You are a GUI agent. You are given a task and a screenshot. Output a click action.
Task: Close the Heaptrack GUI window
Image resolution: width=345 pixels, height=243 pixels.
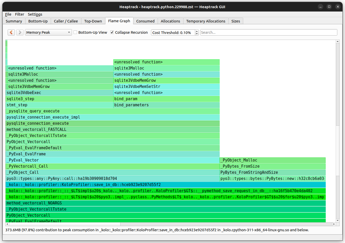pyautogui.click(x=338, y=7)
